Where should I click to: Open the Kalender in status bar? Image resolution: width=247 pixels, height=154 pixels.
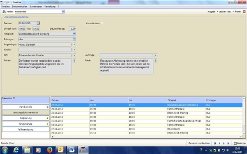tap(240, 143)
